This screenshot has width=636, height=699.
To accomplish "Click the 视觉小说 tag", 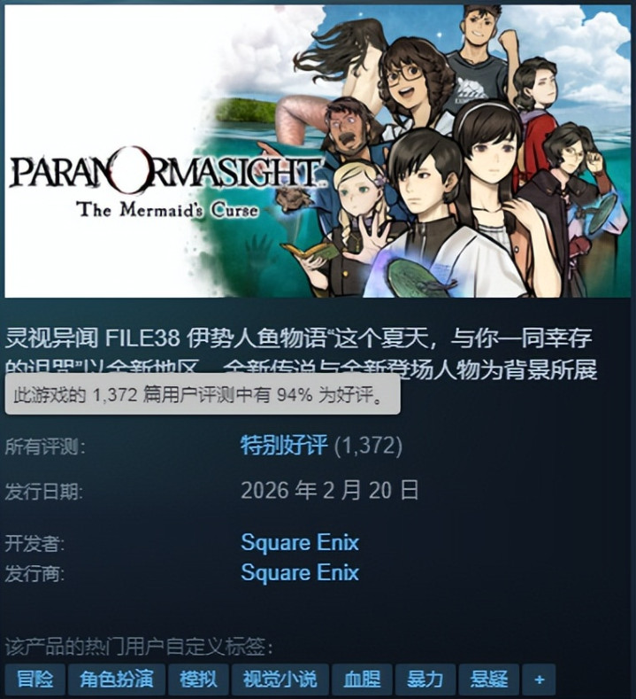I will [x=280, y=680].
